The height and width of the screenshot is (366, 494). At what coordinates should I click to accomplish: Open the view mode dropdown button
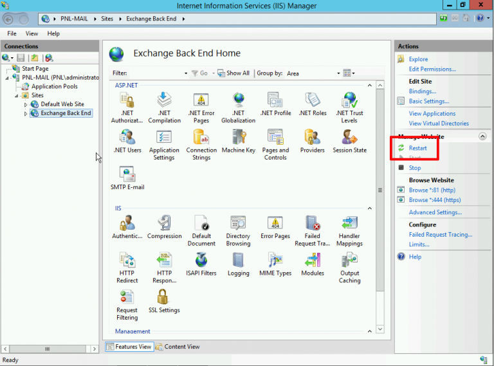[x=349, y=73]
